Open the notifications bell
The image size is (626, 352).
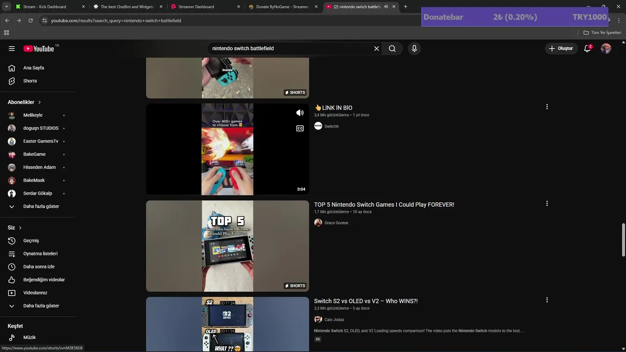(587, 48)
